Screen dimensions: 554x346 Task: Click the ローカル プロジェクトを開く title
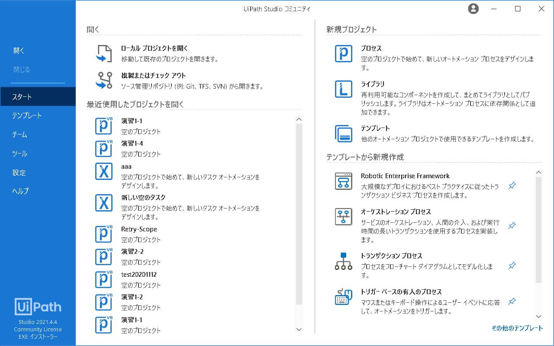155,48
